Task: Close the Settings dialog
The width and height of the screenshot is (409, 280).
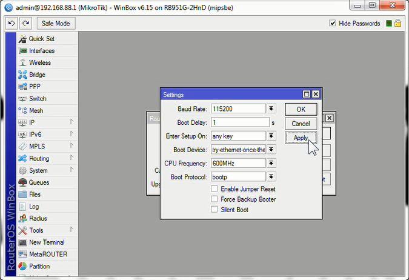Action: (x=316, y=94)
